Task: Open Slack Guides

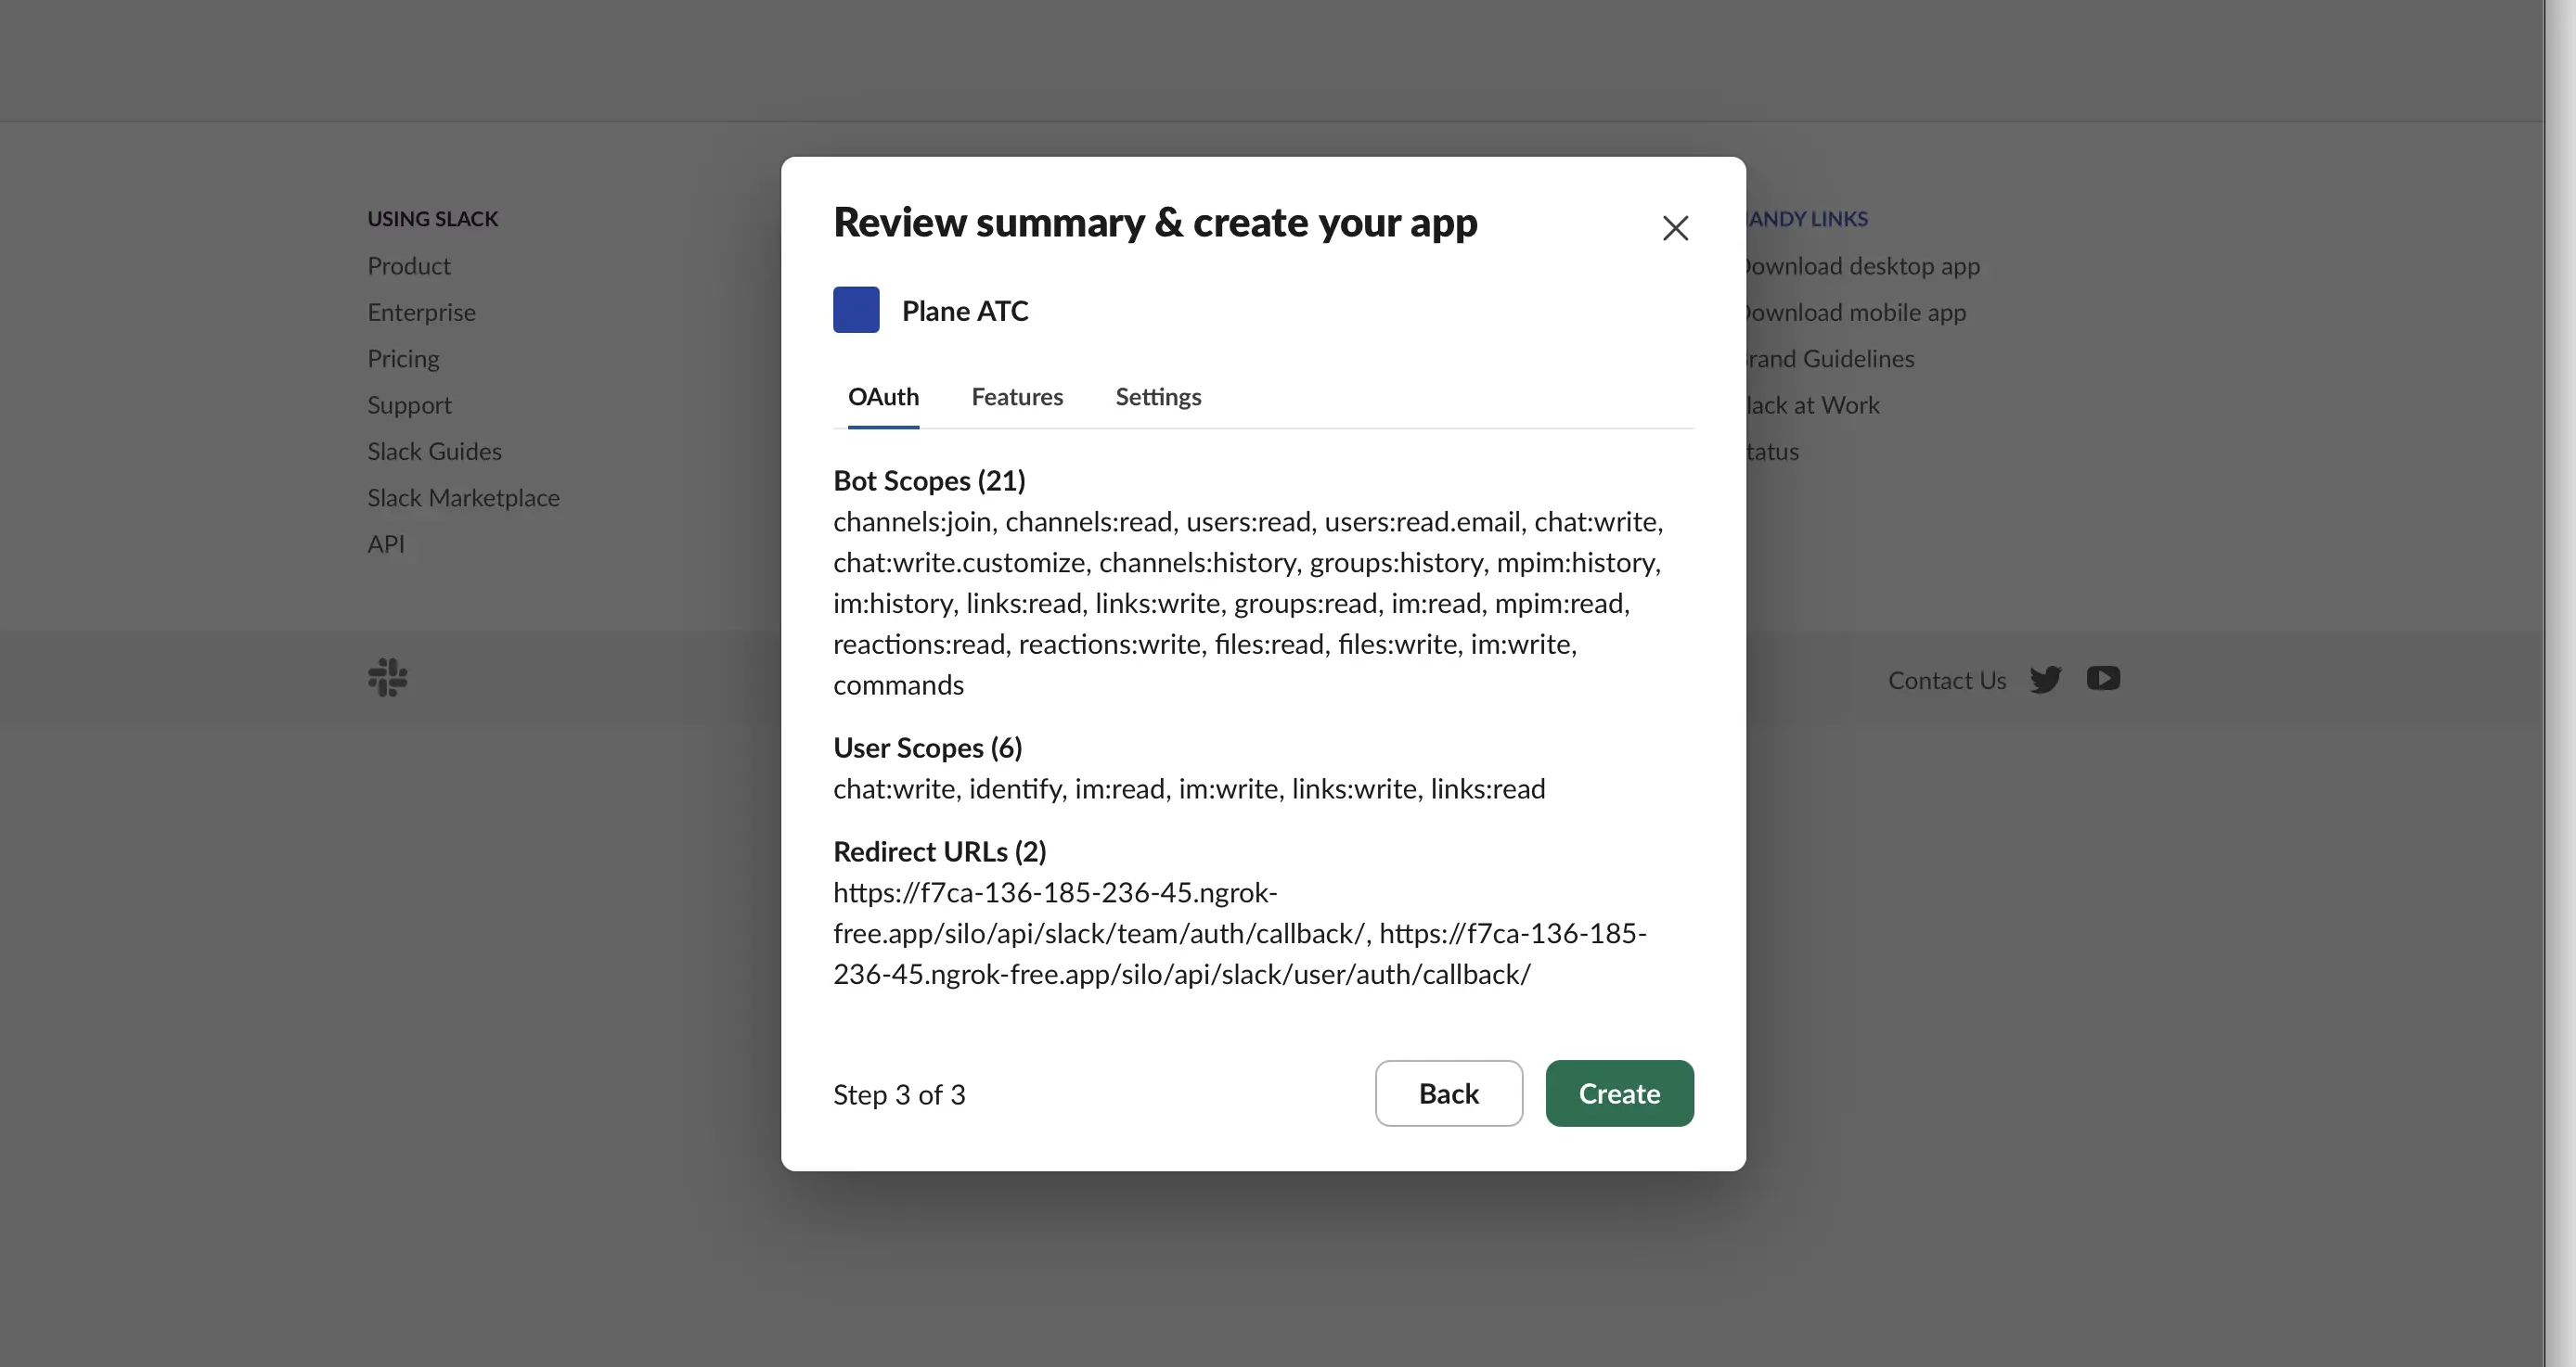Action: tap(434, 451)
